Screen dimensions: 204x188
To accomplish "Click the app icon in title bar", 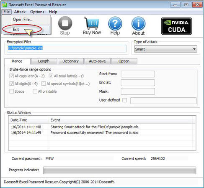I will click(5, 5).
